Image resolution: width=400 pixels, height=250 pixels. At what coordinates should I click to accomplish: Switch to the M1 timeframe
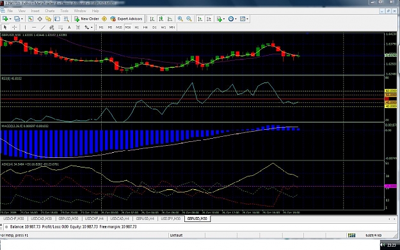(x=101, y=27)
